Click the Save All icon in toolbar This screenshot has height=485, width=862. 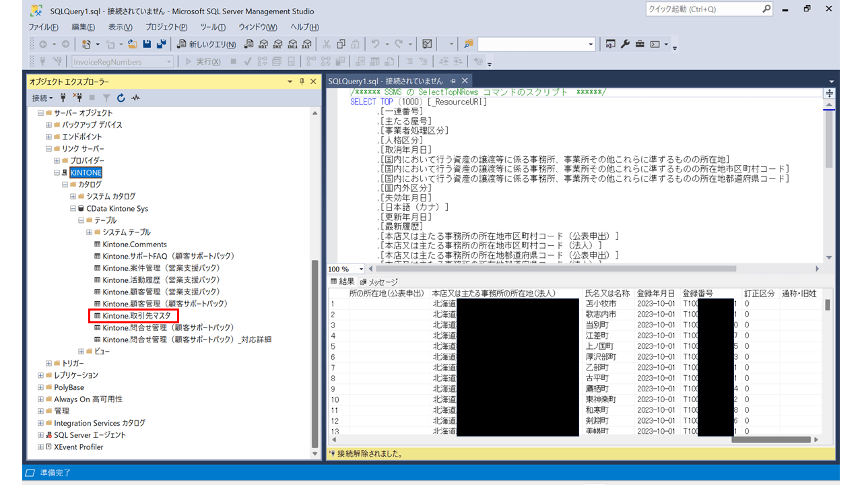pos(161,44)
